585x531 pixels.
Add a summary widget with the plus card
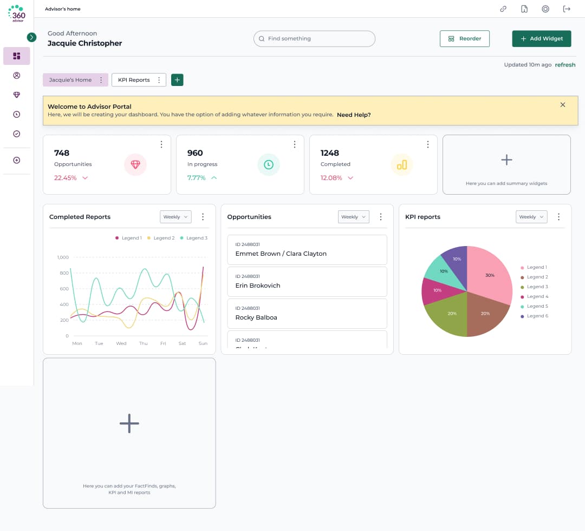[x=506, y=164]
